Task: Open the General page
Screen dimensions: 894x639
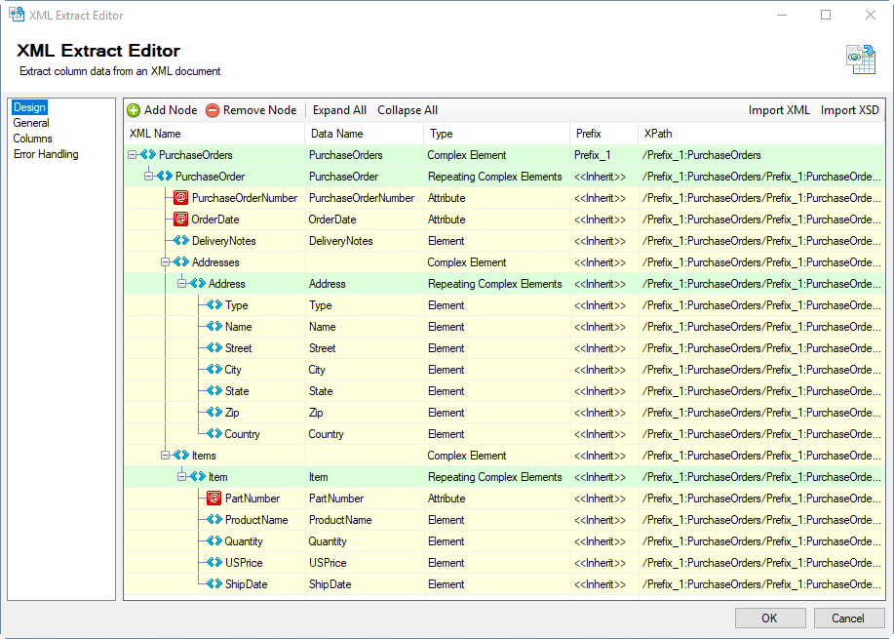Action: (x=31, y=123)
